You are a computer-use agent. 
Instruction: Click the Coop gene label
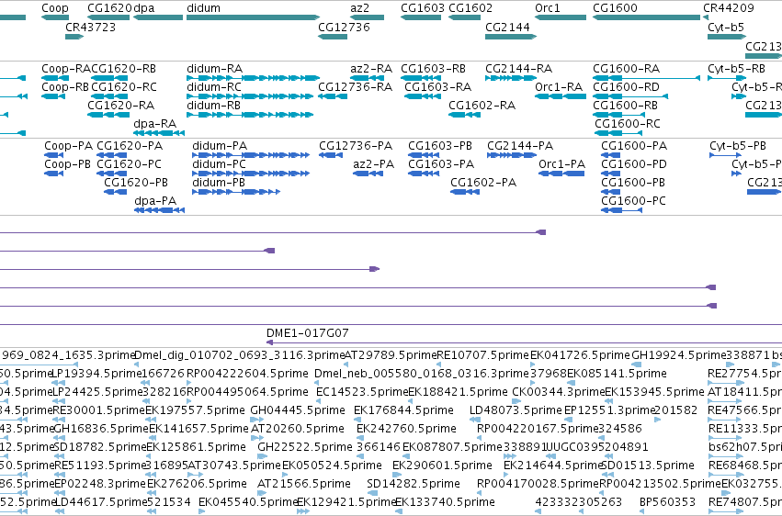[x=55, y=8]
